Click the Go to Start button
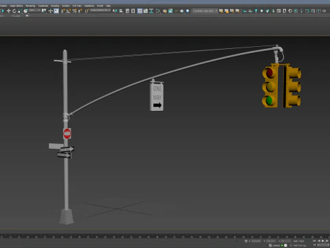Viewport: 330px width, 248px height. (315, 241)
